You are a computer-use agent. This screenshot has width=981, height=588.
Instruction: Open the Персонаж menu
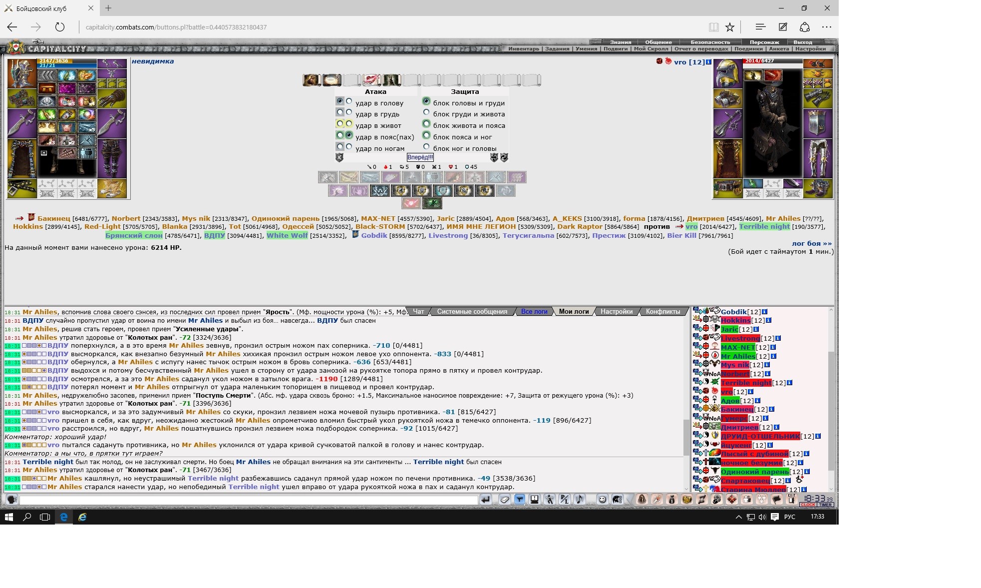coord(764,42)
